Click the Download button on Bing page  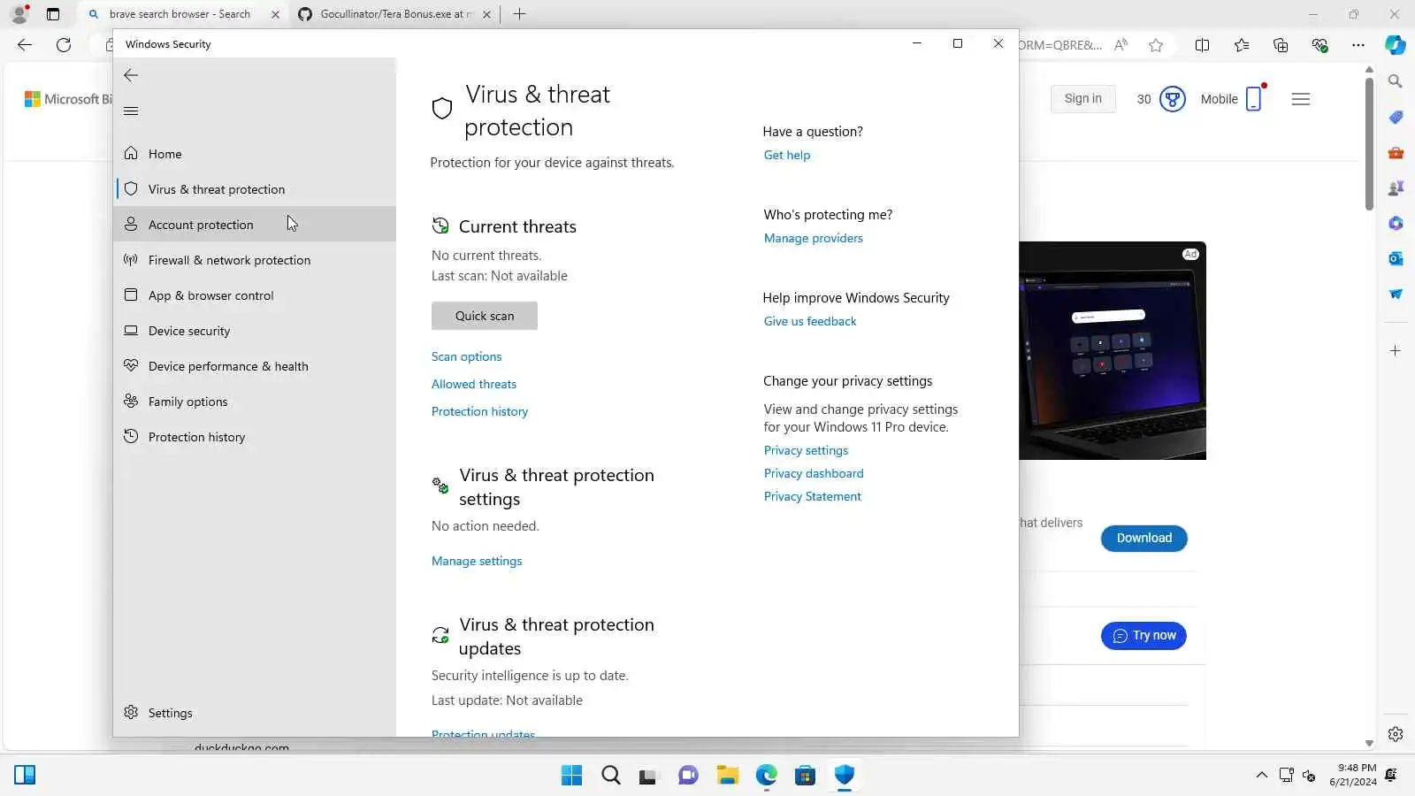(x=1144, y=538)
